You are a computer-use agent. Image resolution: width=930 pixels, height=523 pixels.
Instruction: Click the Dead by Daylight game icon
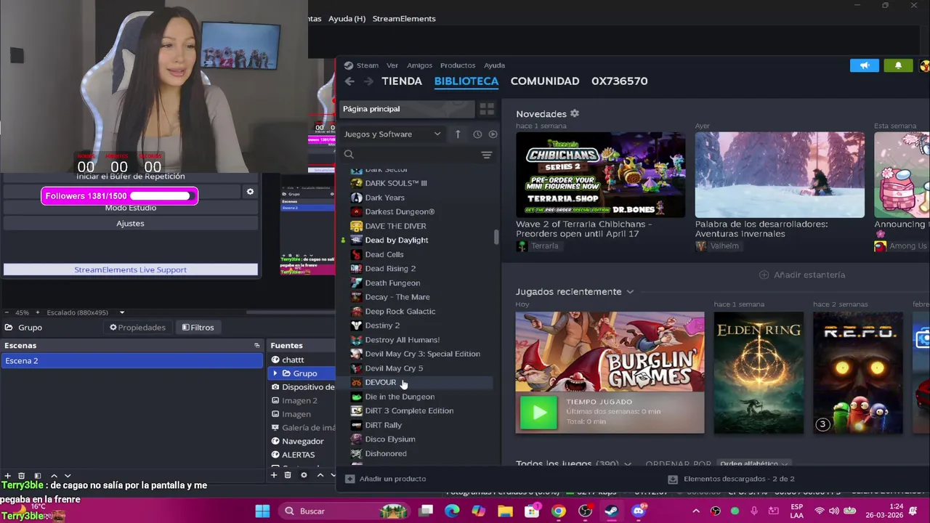point(356,240)
